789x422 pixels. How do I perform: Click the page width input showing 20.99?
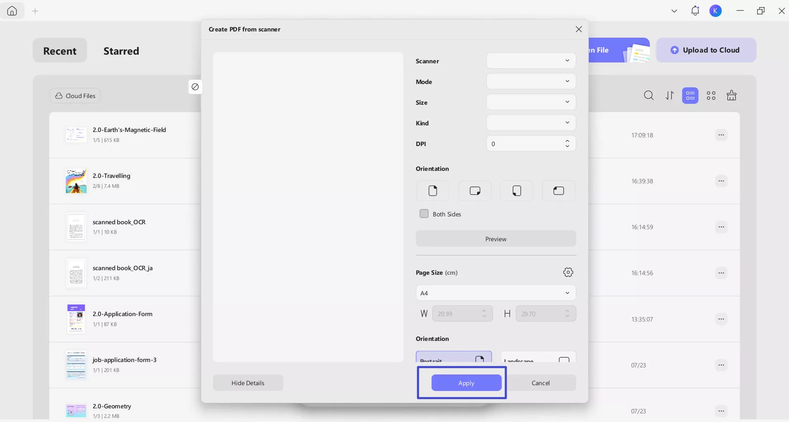pos(461,314)
